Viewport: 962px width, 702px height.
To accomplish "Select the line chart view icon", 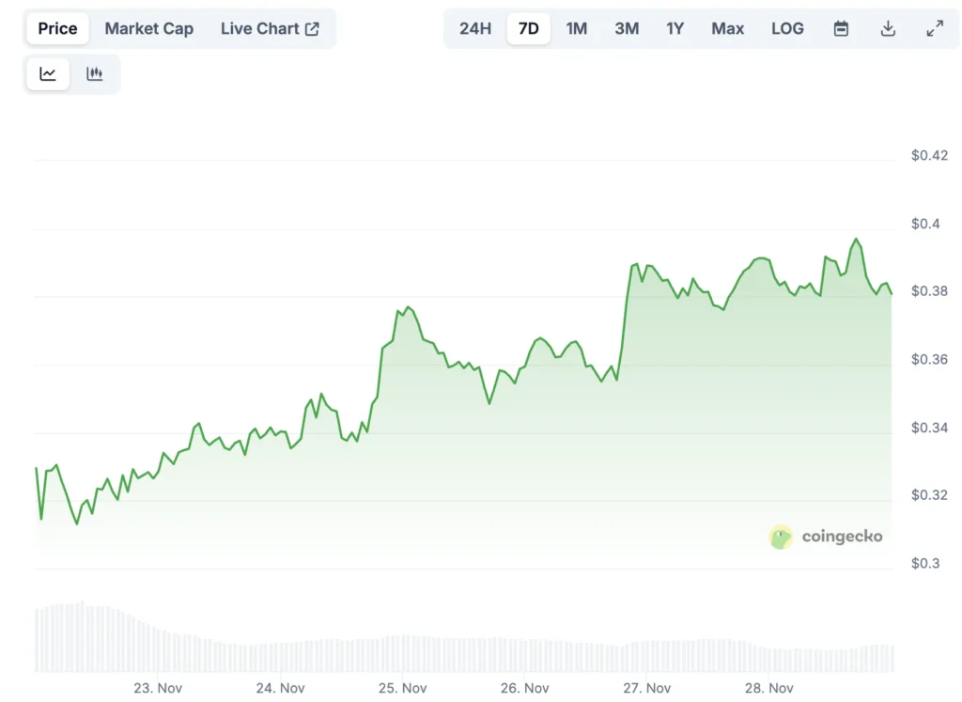I will (48, 73).
